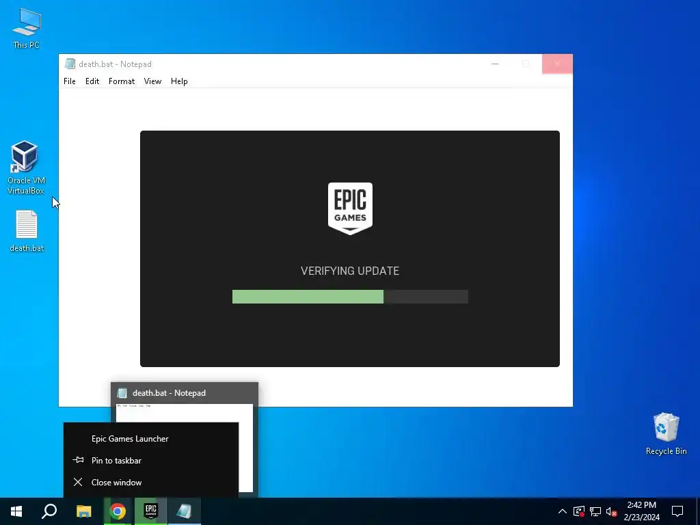Select the death.bat file on desktop
700x525 pixels.
click(27, 231)
